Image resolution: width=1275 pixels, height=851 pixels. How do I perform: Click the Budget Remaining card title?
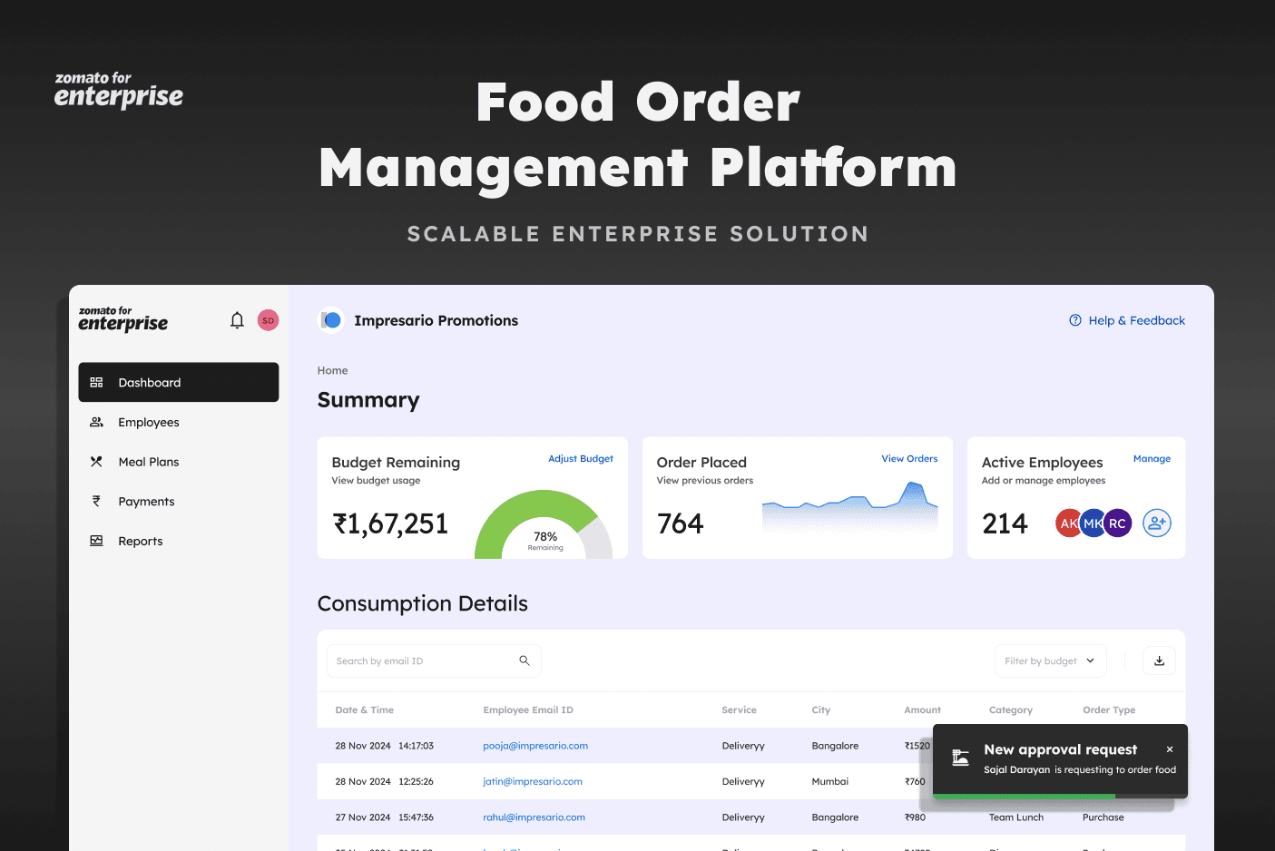tap(396, 463)
